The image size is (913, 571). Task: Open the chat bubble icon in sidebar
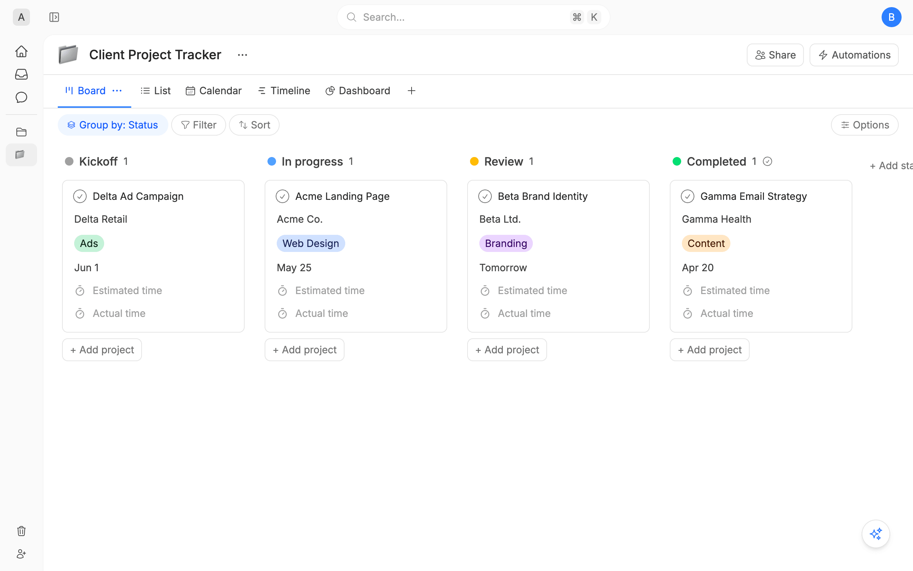click(21, 97)
